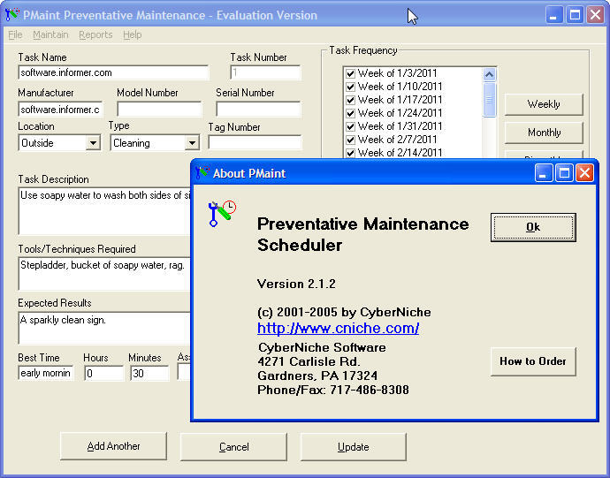610x478 pixels.
Task: Click the Task Frequency list scroll-up arrow
Action: pyautogui.click(x=490, y=74)
